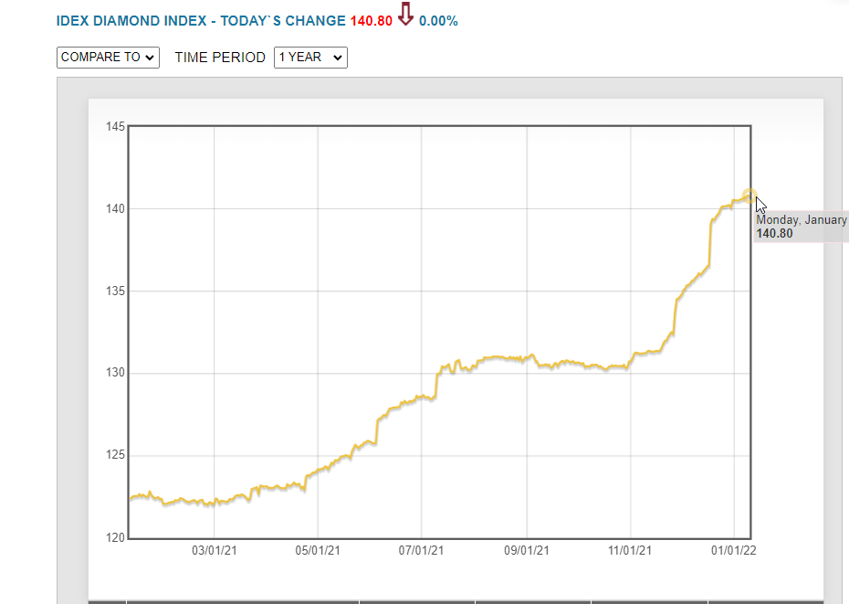Open the 1 YEAR time period dropdown
This screenshot has width=849, height=604.
(x=310, y=58)
